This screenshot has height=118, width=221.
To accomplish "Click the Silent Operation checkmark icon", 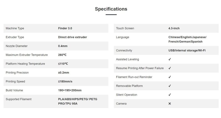I will [170, 95].
